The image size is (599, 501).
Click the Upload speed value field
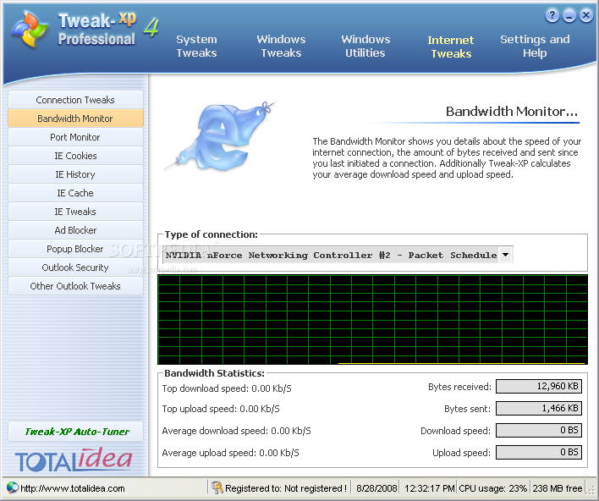(539, 452)
